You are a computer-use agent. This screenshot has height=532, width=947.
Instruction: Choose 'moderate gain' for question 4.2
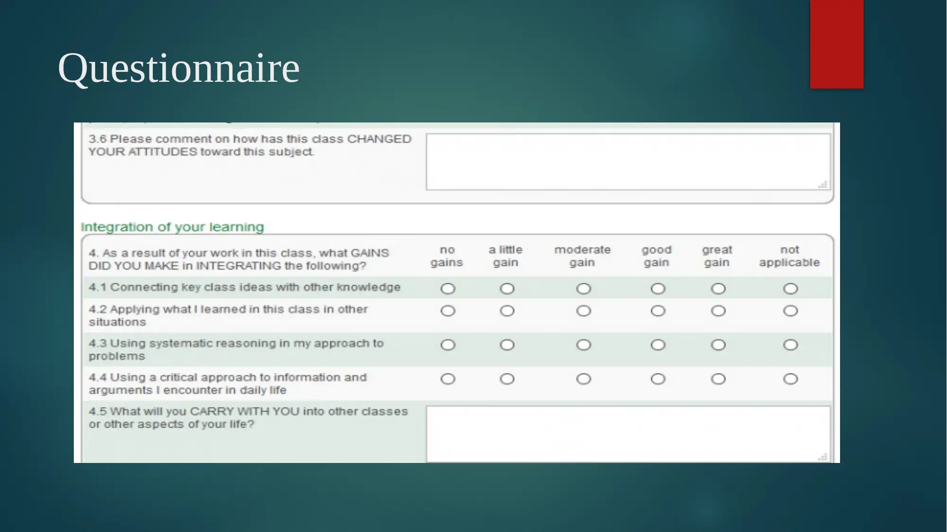coord(584,311)
